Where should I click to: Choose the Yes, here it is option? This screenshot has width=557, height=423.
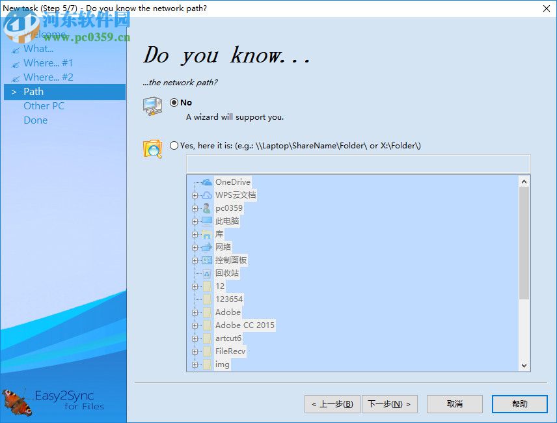(x=174, y=146)
